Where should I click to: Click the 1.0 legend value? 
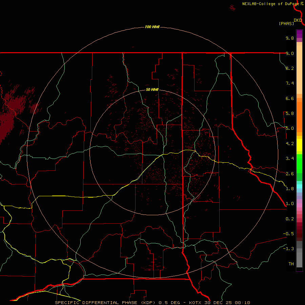(290, 204)
